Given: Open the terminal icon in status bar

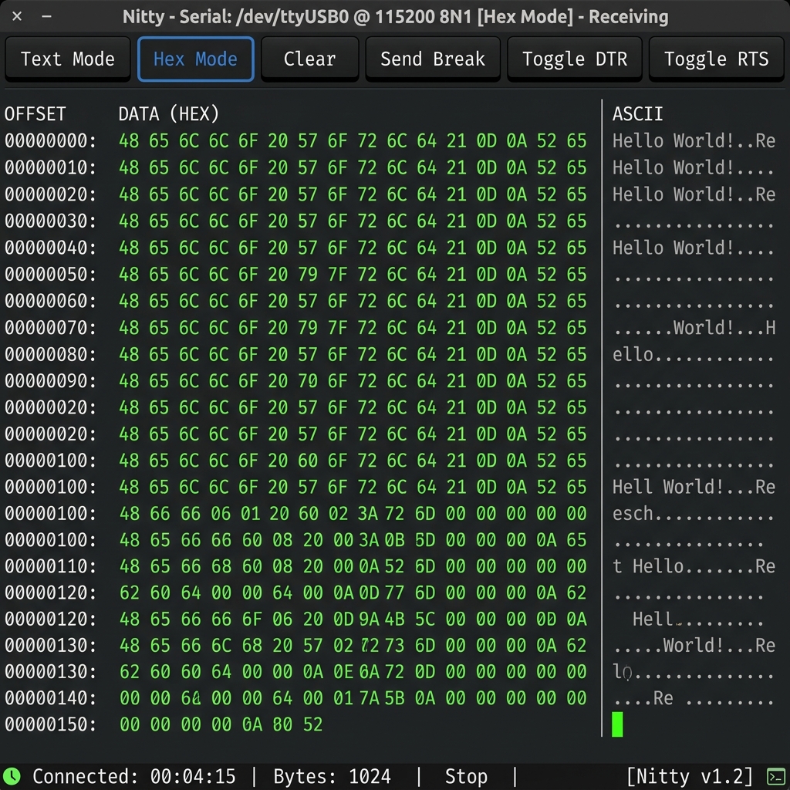Looking at the screenshot, I should 775,776.
